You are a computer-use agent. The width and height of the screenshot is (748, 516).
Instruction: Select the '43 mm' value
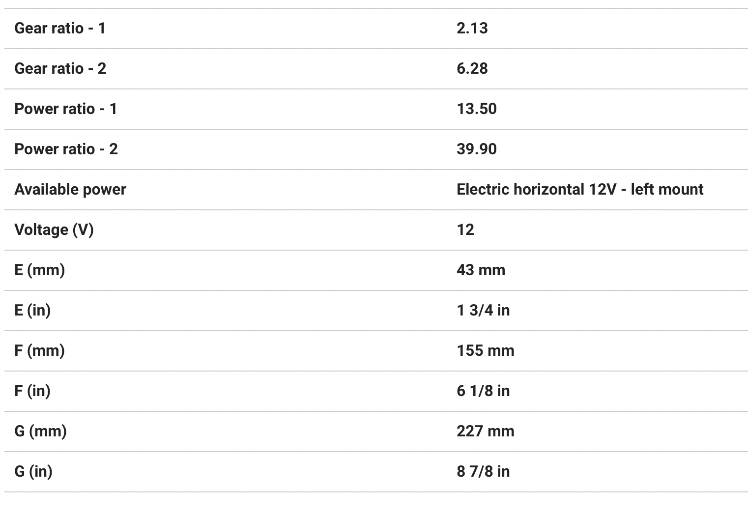click(x=480, y=270)
